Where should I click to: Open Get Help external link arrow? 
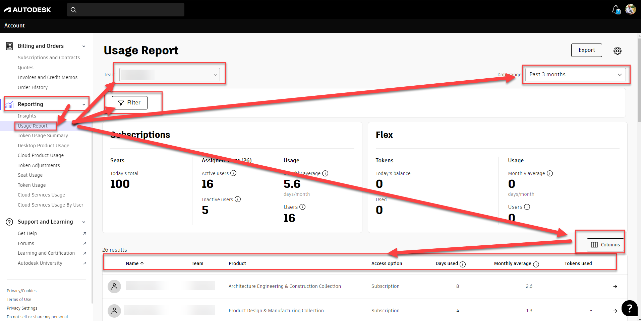[x=84, y=234]
